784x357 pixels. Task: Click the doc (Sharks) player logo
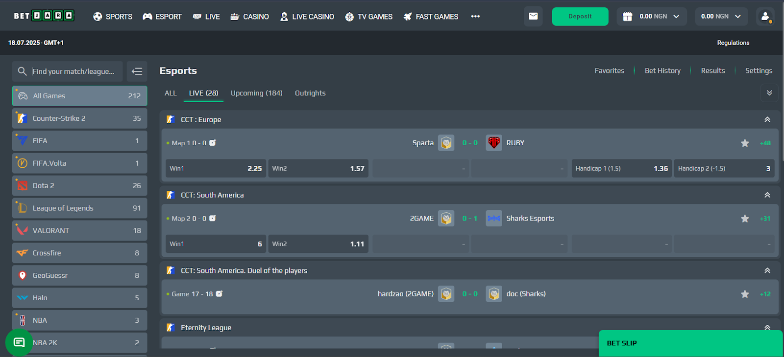click(494, 294)
